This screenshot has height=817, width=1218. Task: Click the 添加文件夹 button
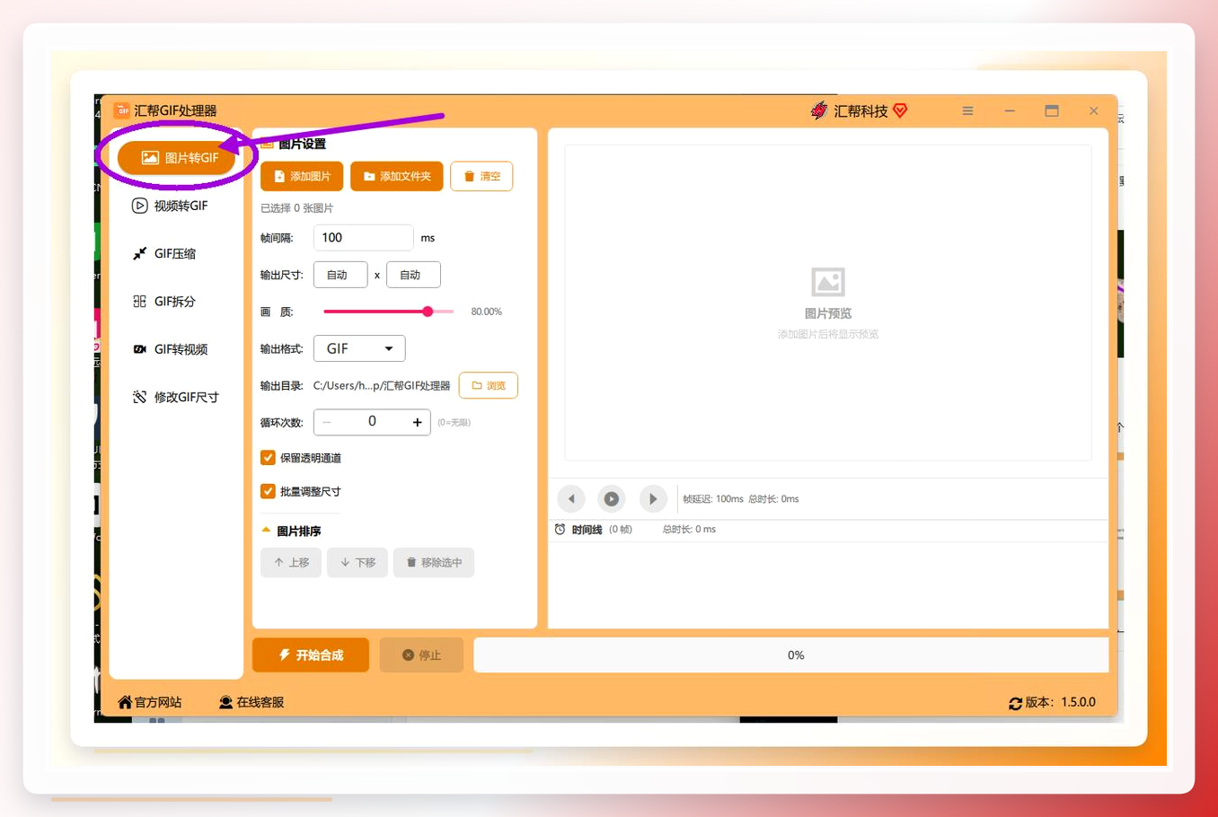(397, 176)
